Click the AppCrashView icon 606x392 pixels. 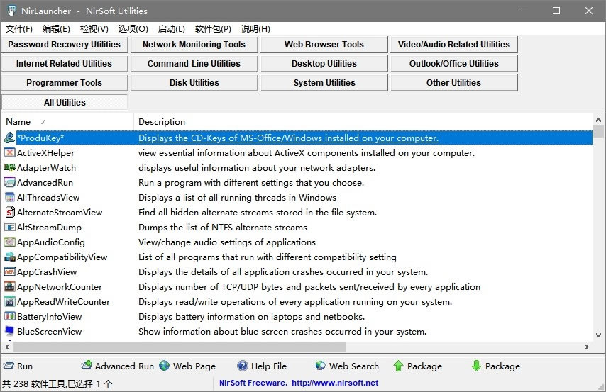10,272
